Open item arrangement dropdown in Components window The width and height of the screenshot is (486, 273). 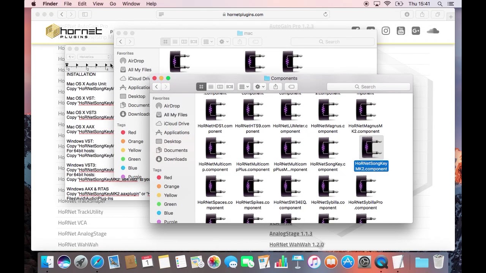(x=244, y=87)
